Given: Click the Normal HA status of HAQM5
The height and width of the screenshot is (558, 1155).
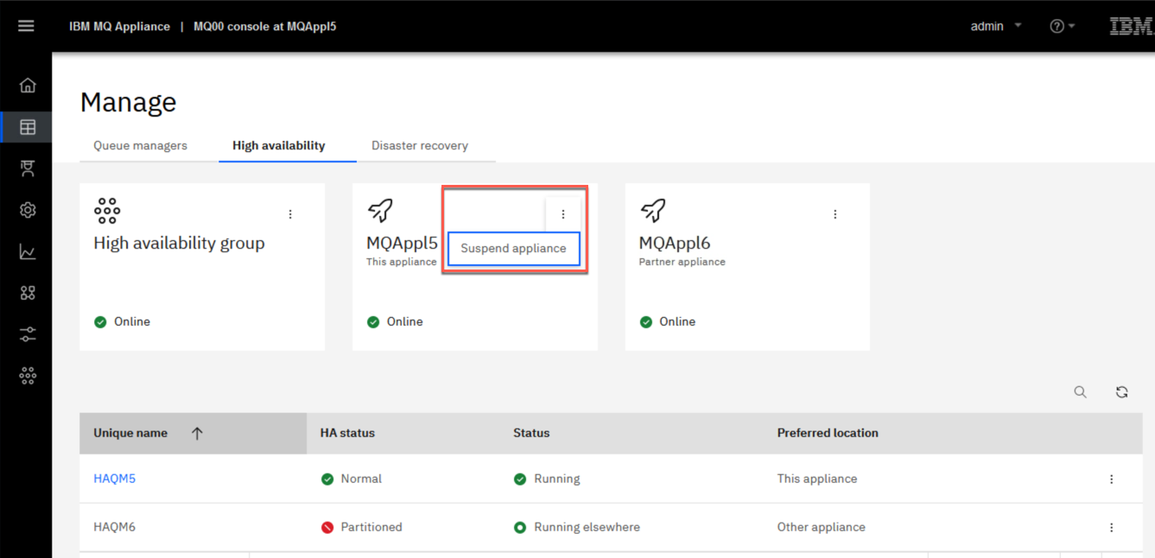Looking at the screenshot, I should click(352, 479).
